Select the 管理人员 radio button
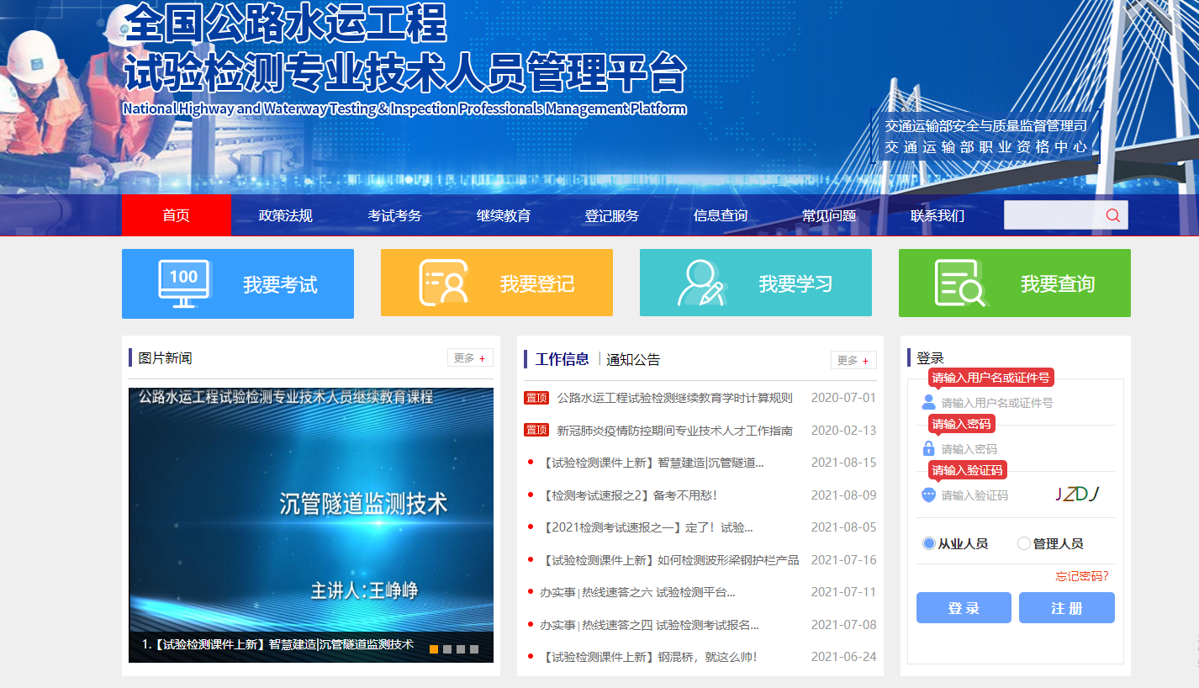 [1024, 544]
